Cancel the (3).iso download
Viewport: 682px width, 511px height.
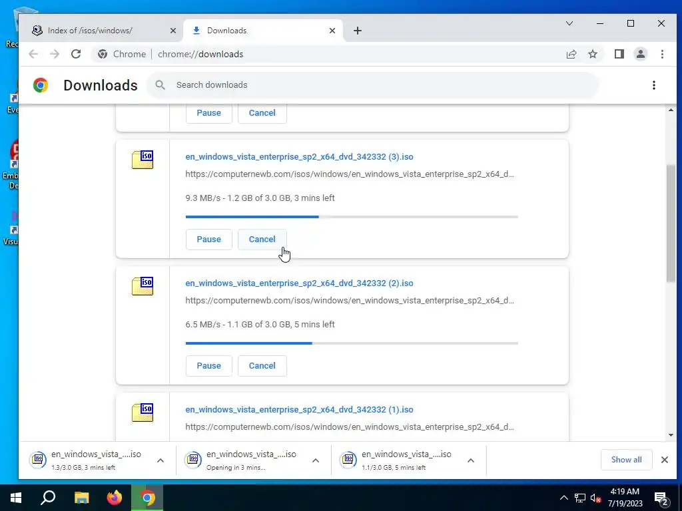pyautogui.click(x=262, y=240)
